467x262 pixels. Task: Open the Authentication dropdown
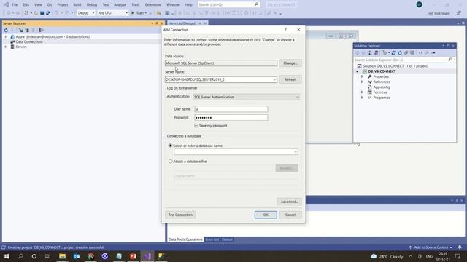pos(297,97)
